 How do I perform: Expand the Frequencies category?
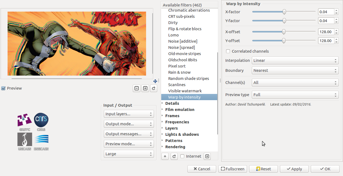(x=162, y=122)
